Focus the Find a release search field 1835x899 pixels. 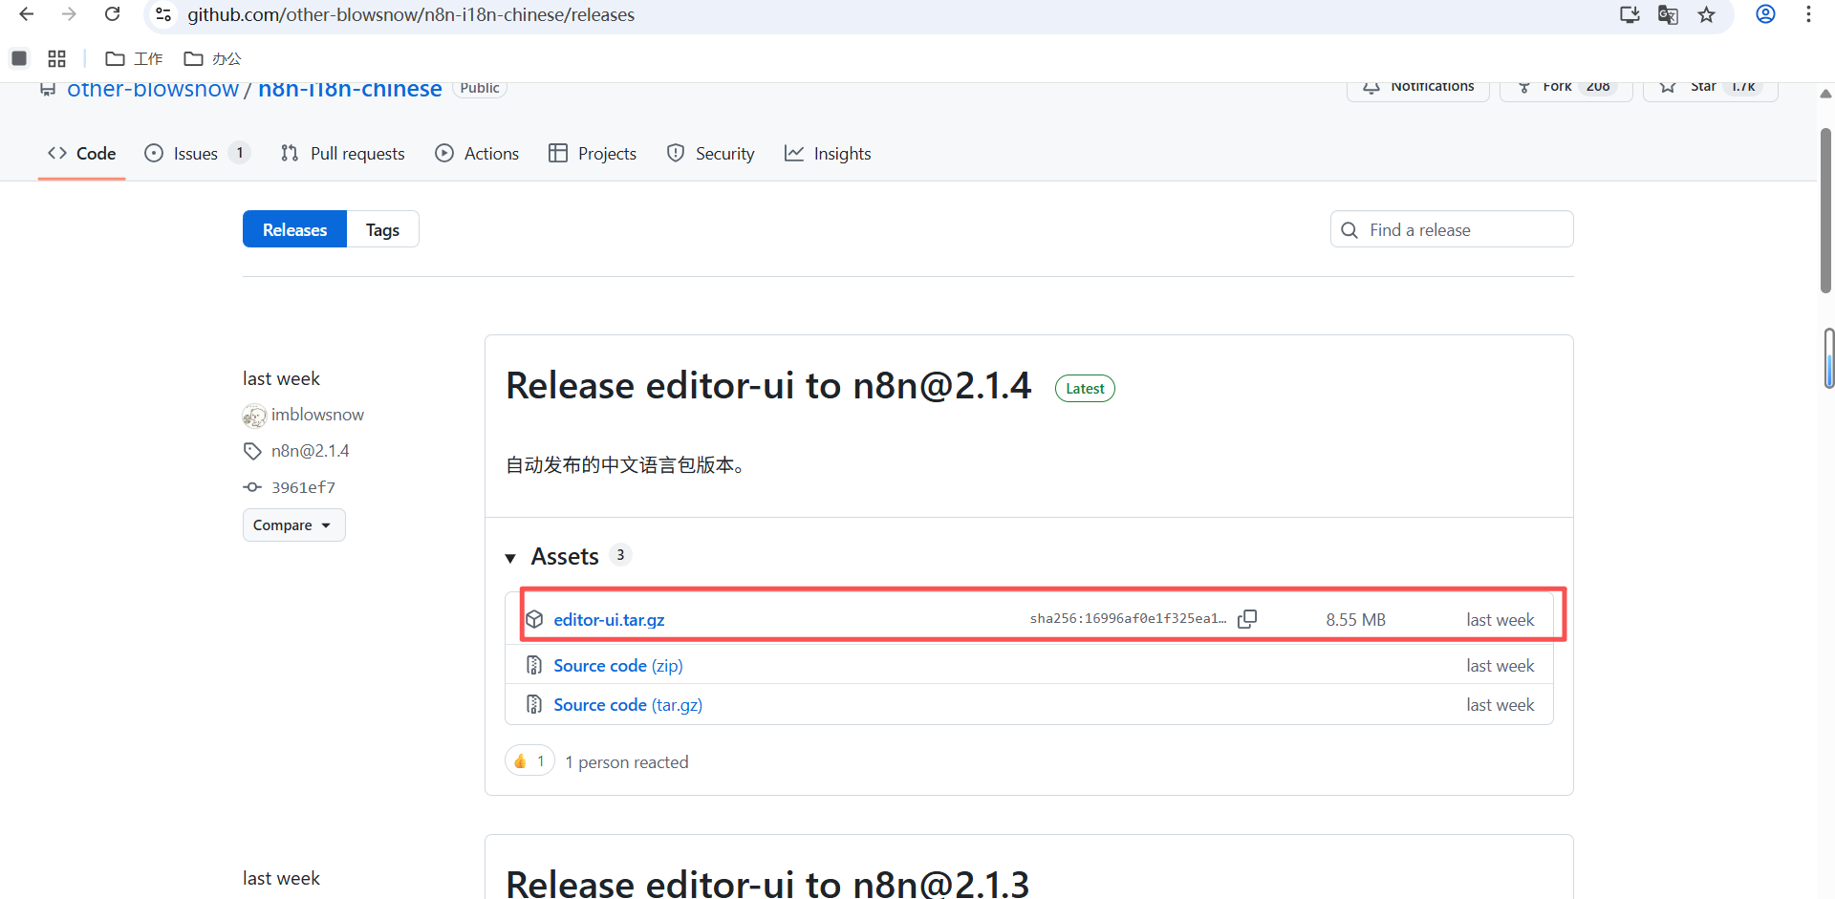pos(1452,229)
